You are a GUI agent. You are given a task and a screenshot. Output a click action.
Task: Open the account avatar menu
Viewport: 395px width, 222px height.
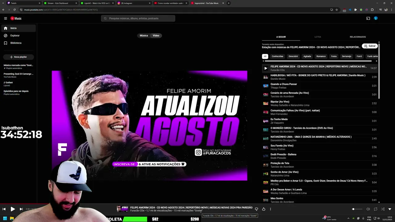pos(376,18)
